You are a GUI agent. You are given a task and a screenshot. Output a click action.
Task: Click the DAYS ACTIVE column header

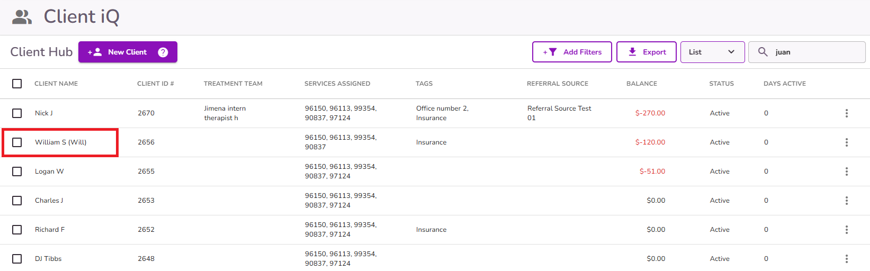(x=785, y=84)
